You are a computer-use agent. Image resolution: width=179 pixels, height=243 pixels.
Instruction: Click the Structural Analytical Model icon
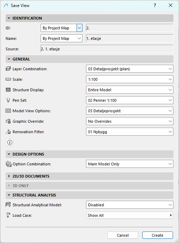point(8,205)
